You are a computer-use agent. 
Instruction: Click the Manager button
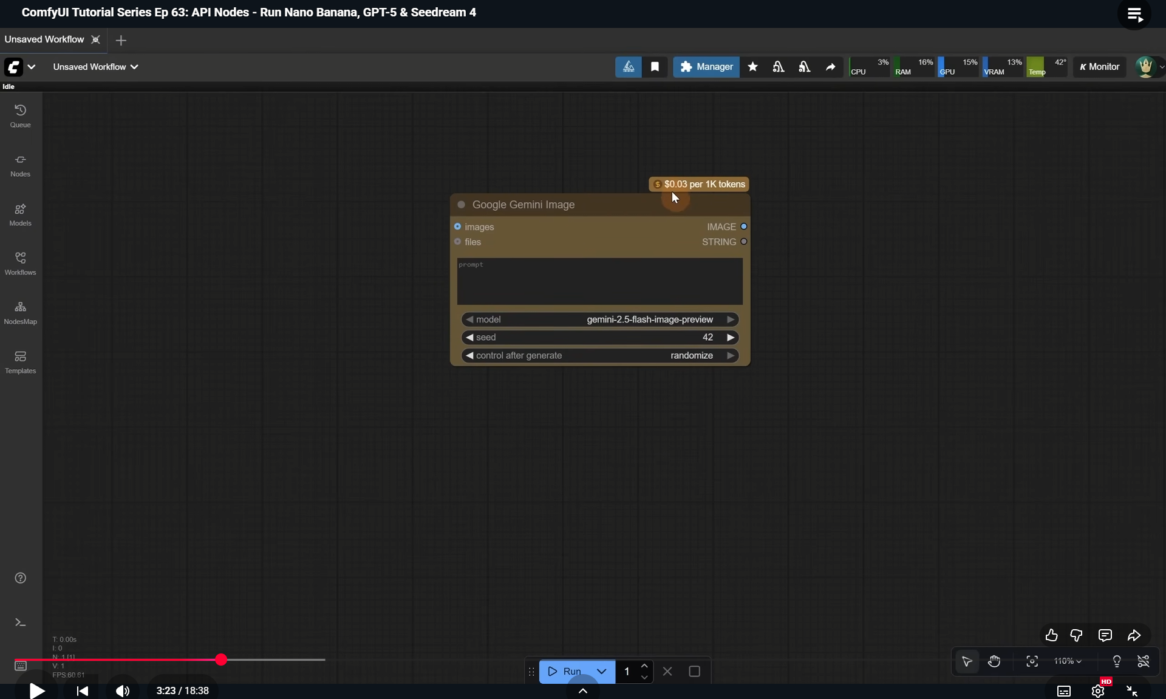click(706, 67)
